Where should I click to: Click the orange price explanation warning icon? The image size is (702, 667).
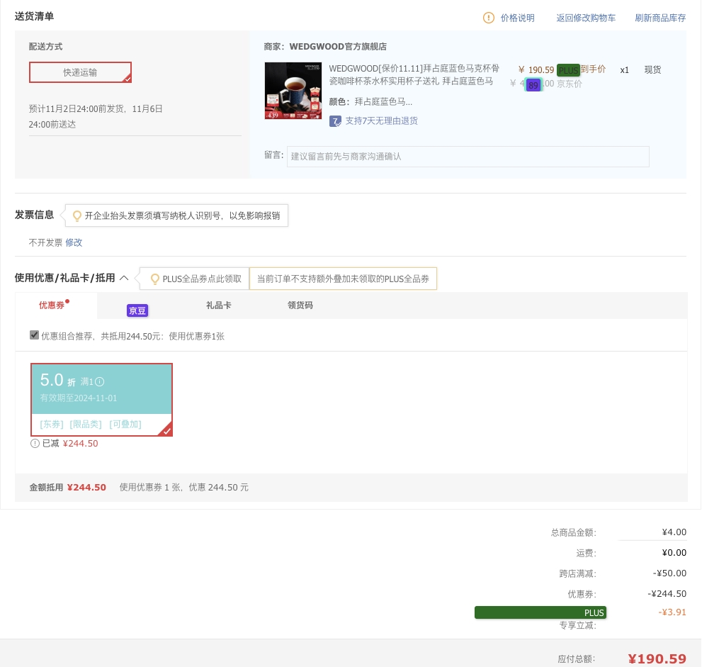click(489, 18)
